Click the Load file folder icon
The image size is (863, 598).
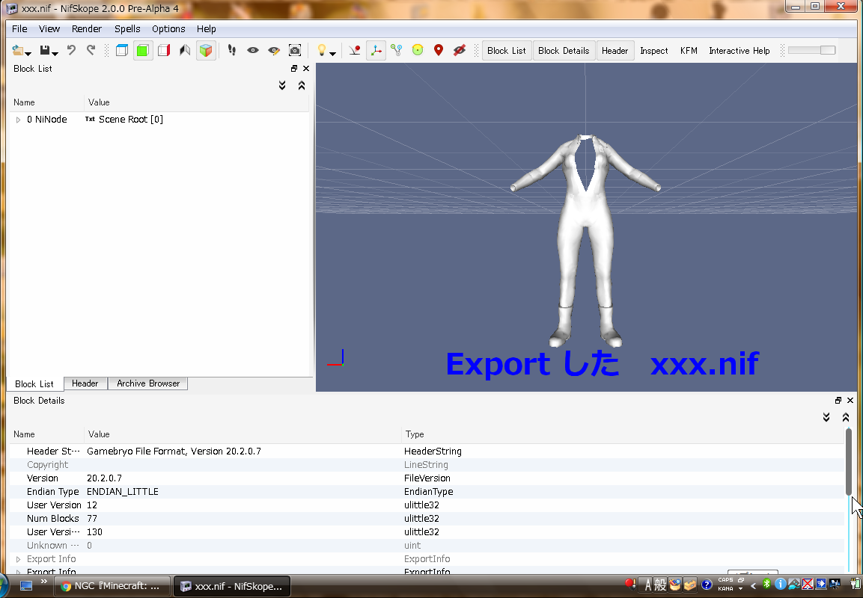[x=18, y=51]
